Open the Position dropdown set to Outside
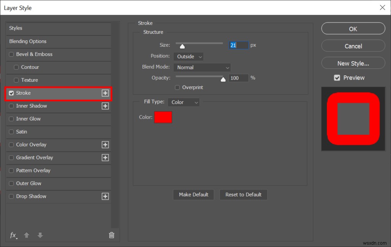 click(x=188, y=56)
